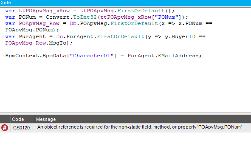
Task: Click the BpmContext.BpmData text
Action: [36, 56]
